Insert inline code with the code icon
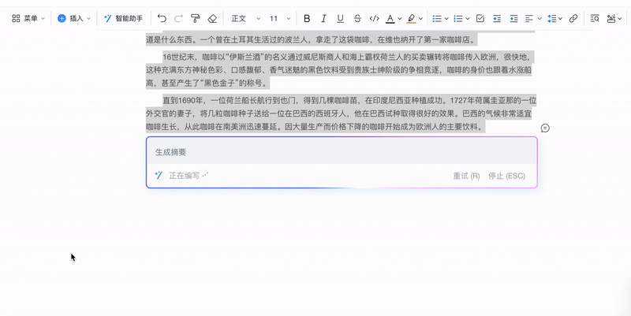The width and height of the screenshot is (631, 316). tap(374, 17)
